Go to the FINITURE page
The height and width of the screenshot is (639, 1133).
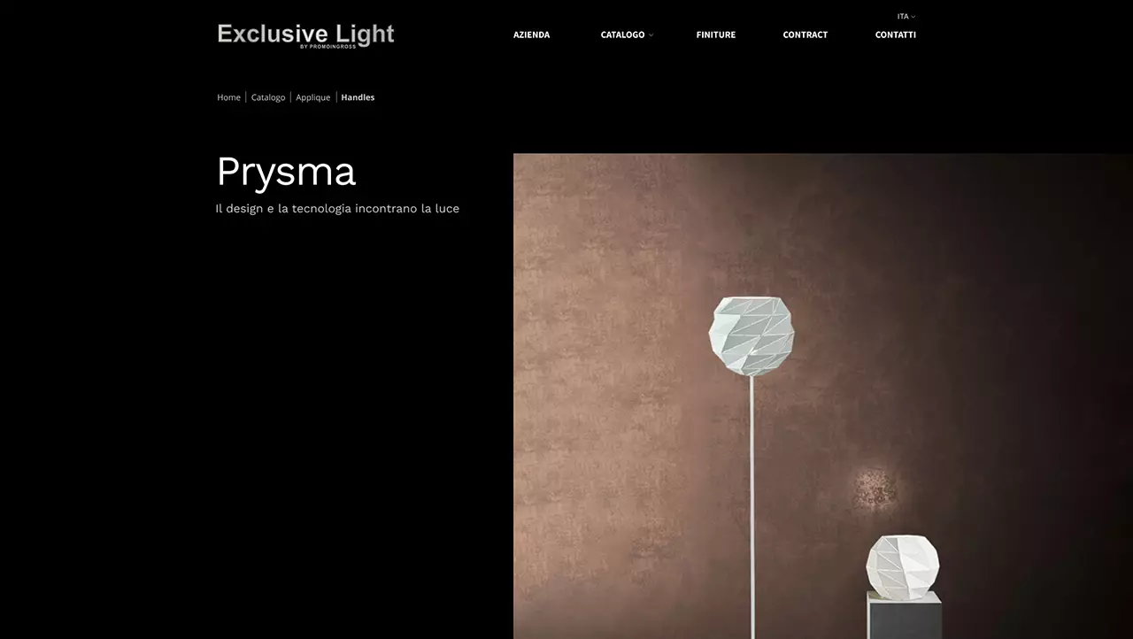click(715, 35)
